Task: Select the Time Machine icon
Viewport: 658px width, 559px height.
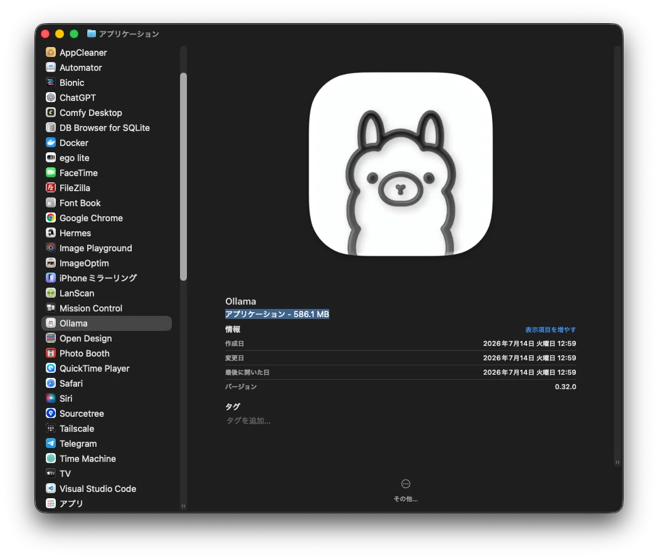Action: pyautogui.click(x=51, y=458)
